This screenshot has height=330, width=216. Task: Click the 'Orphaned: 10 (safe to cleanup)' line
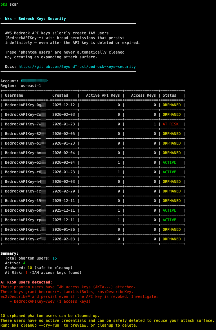[39, 268]
